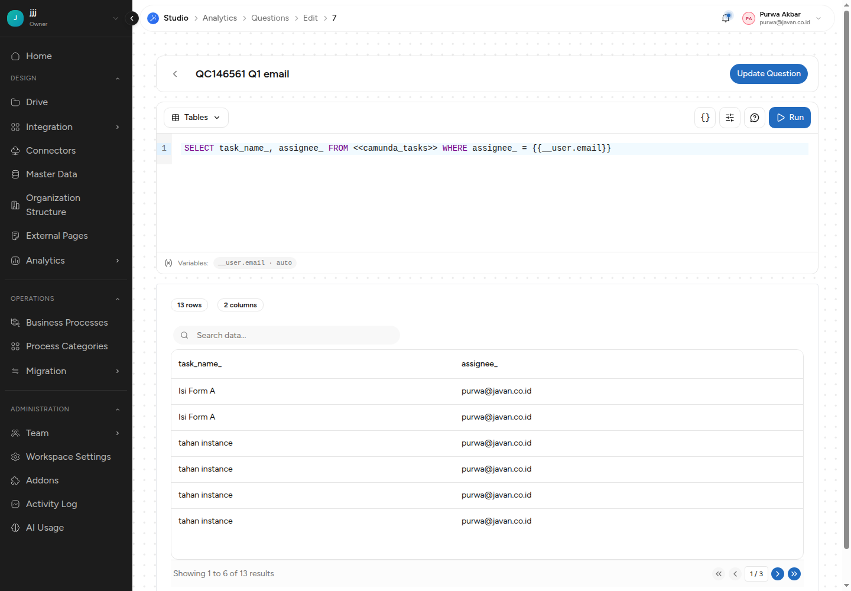Click the 13 rows badge
This screenshot has height=591, width=851.
[x=189, y=305]
